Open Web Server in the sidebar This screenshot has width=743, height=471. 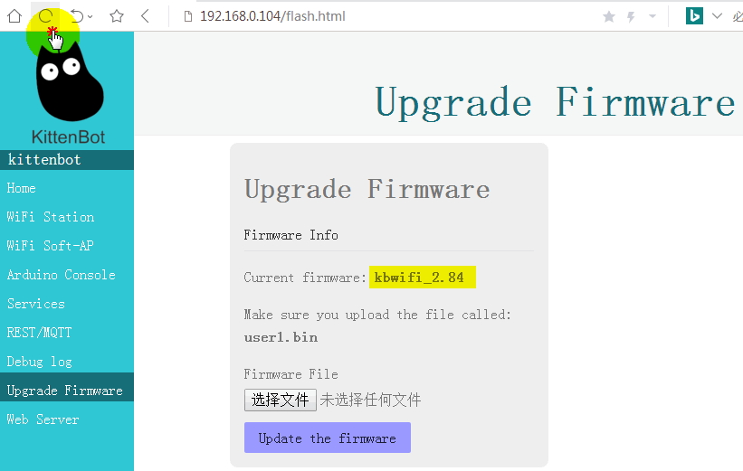43,419
